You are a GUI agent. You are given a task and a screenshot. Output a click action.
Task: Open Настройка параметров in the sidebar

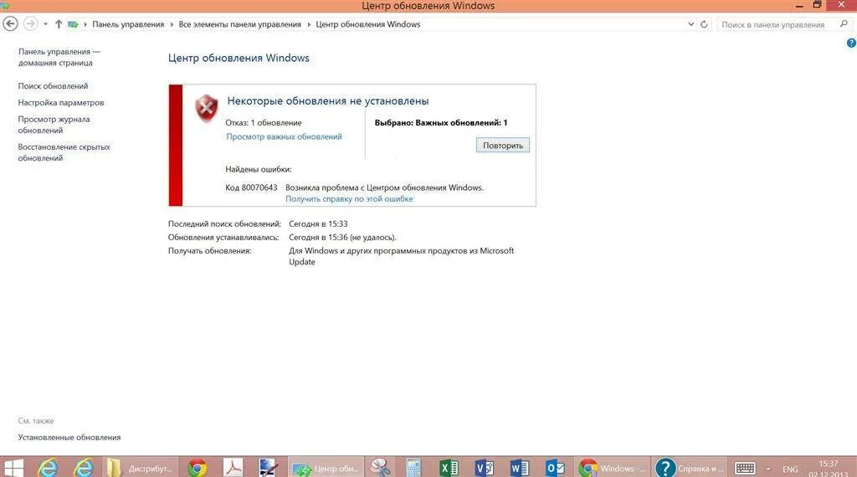(x=60, y=103)
